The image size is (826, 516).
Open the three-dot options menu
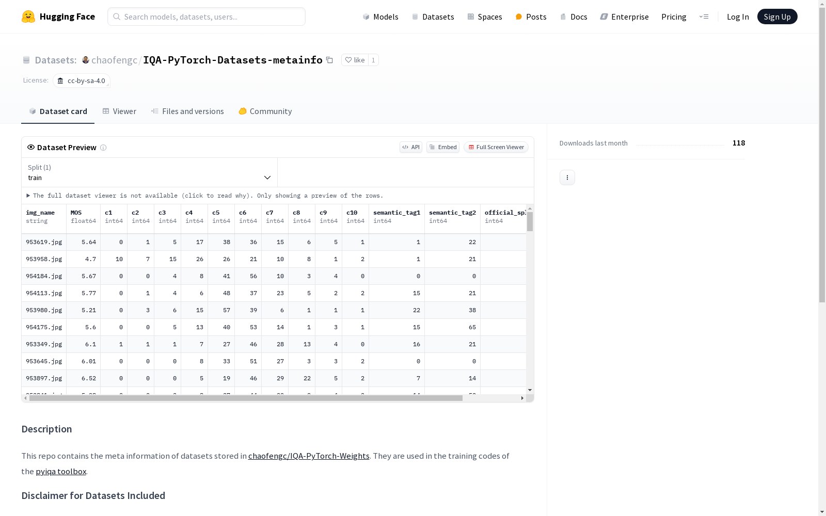(x=567, y=178)
